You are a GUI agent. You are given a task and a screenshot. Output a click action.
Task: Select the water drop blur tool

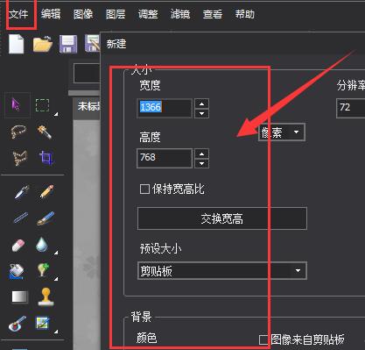42,245
